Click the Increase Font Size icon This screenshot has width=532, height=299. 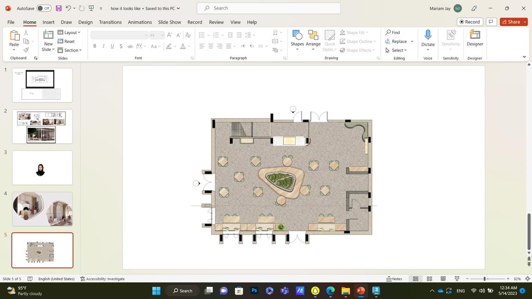click(x=169, y=35)
